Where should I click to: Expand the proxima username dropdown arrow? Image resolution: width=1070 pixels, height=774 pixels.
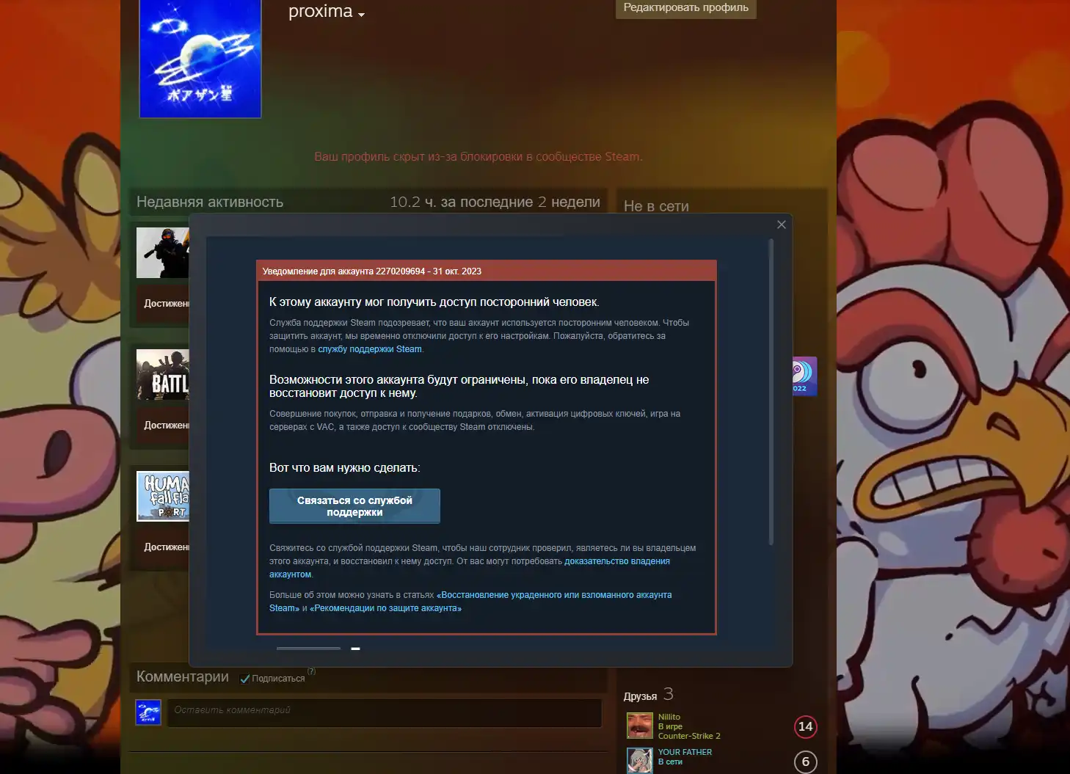point(361,15)
